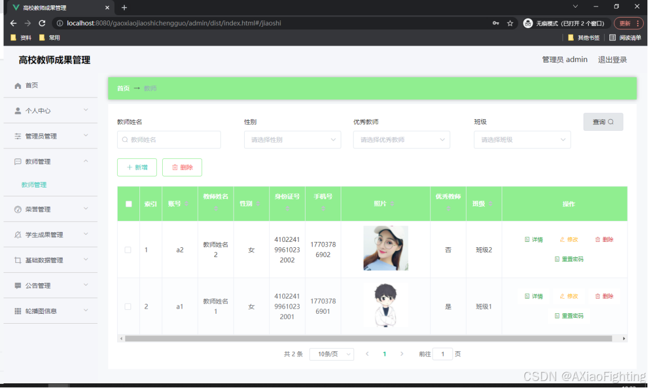Screen dimensions: 648x388
Task: Expand the 基础数据管理 sidebar menu
Action: pyautogui.click(x=50, y=260)
